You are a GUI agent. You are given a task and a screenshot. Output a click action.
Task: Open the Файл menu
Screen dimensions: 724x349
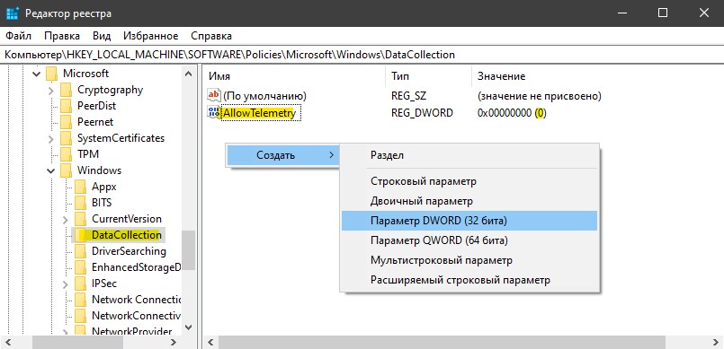(19, 36)
